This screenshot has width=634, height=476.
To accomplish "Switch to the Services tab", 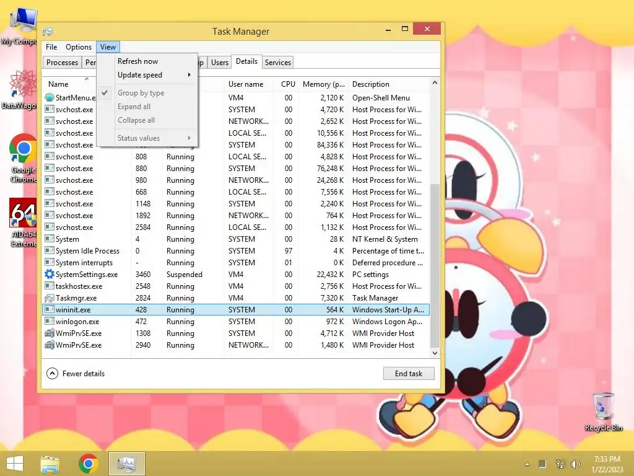I will (278, 63).
